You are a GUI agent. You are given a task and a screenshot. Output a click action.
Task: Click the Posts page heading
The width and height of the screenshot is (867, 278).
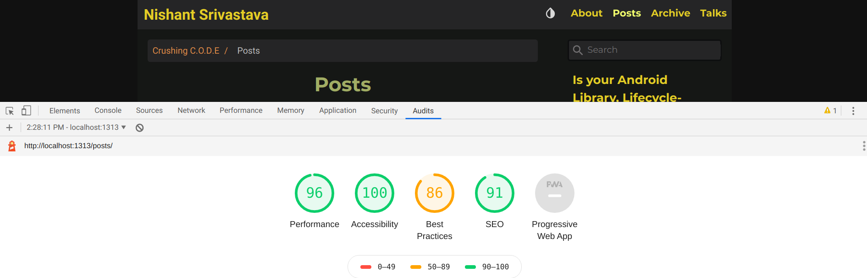click(x=343, y=84)
